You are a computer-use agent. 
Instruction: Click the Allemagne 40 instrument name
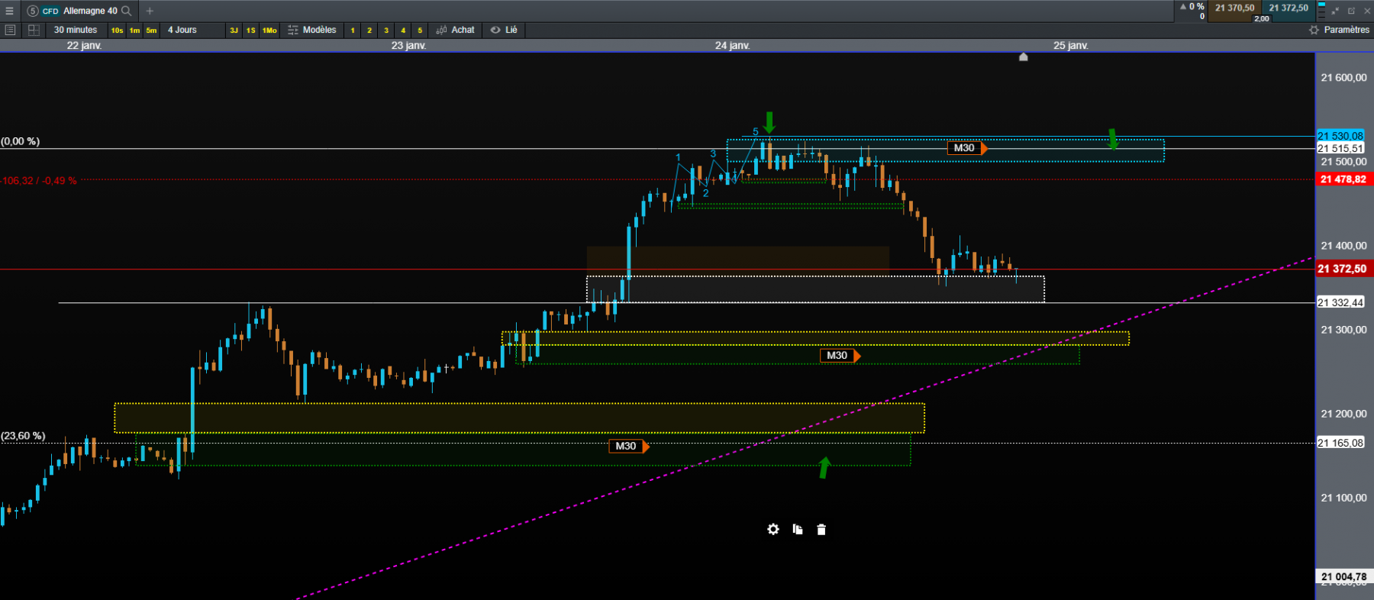pyautogui.click(x=90, y=11)
